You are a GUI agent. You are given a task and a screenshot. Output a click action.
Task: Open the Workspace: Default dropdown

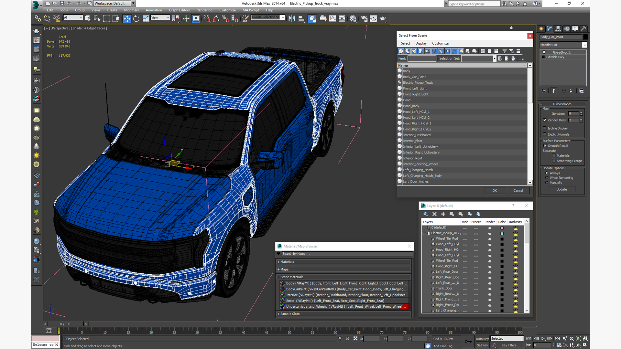coord(112,3)
